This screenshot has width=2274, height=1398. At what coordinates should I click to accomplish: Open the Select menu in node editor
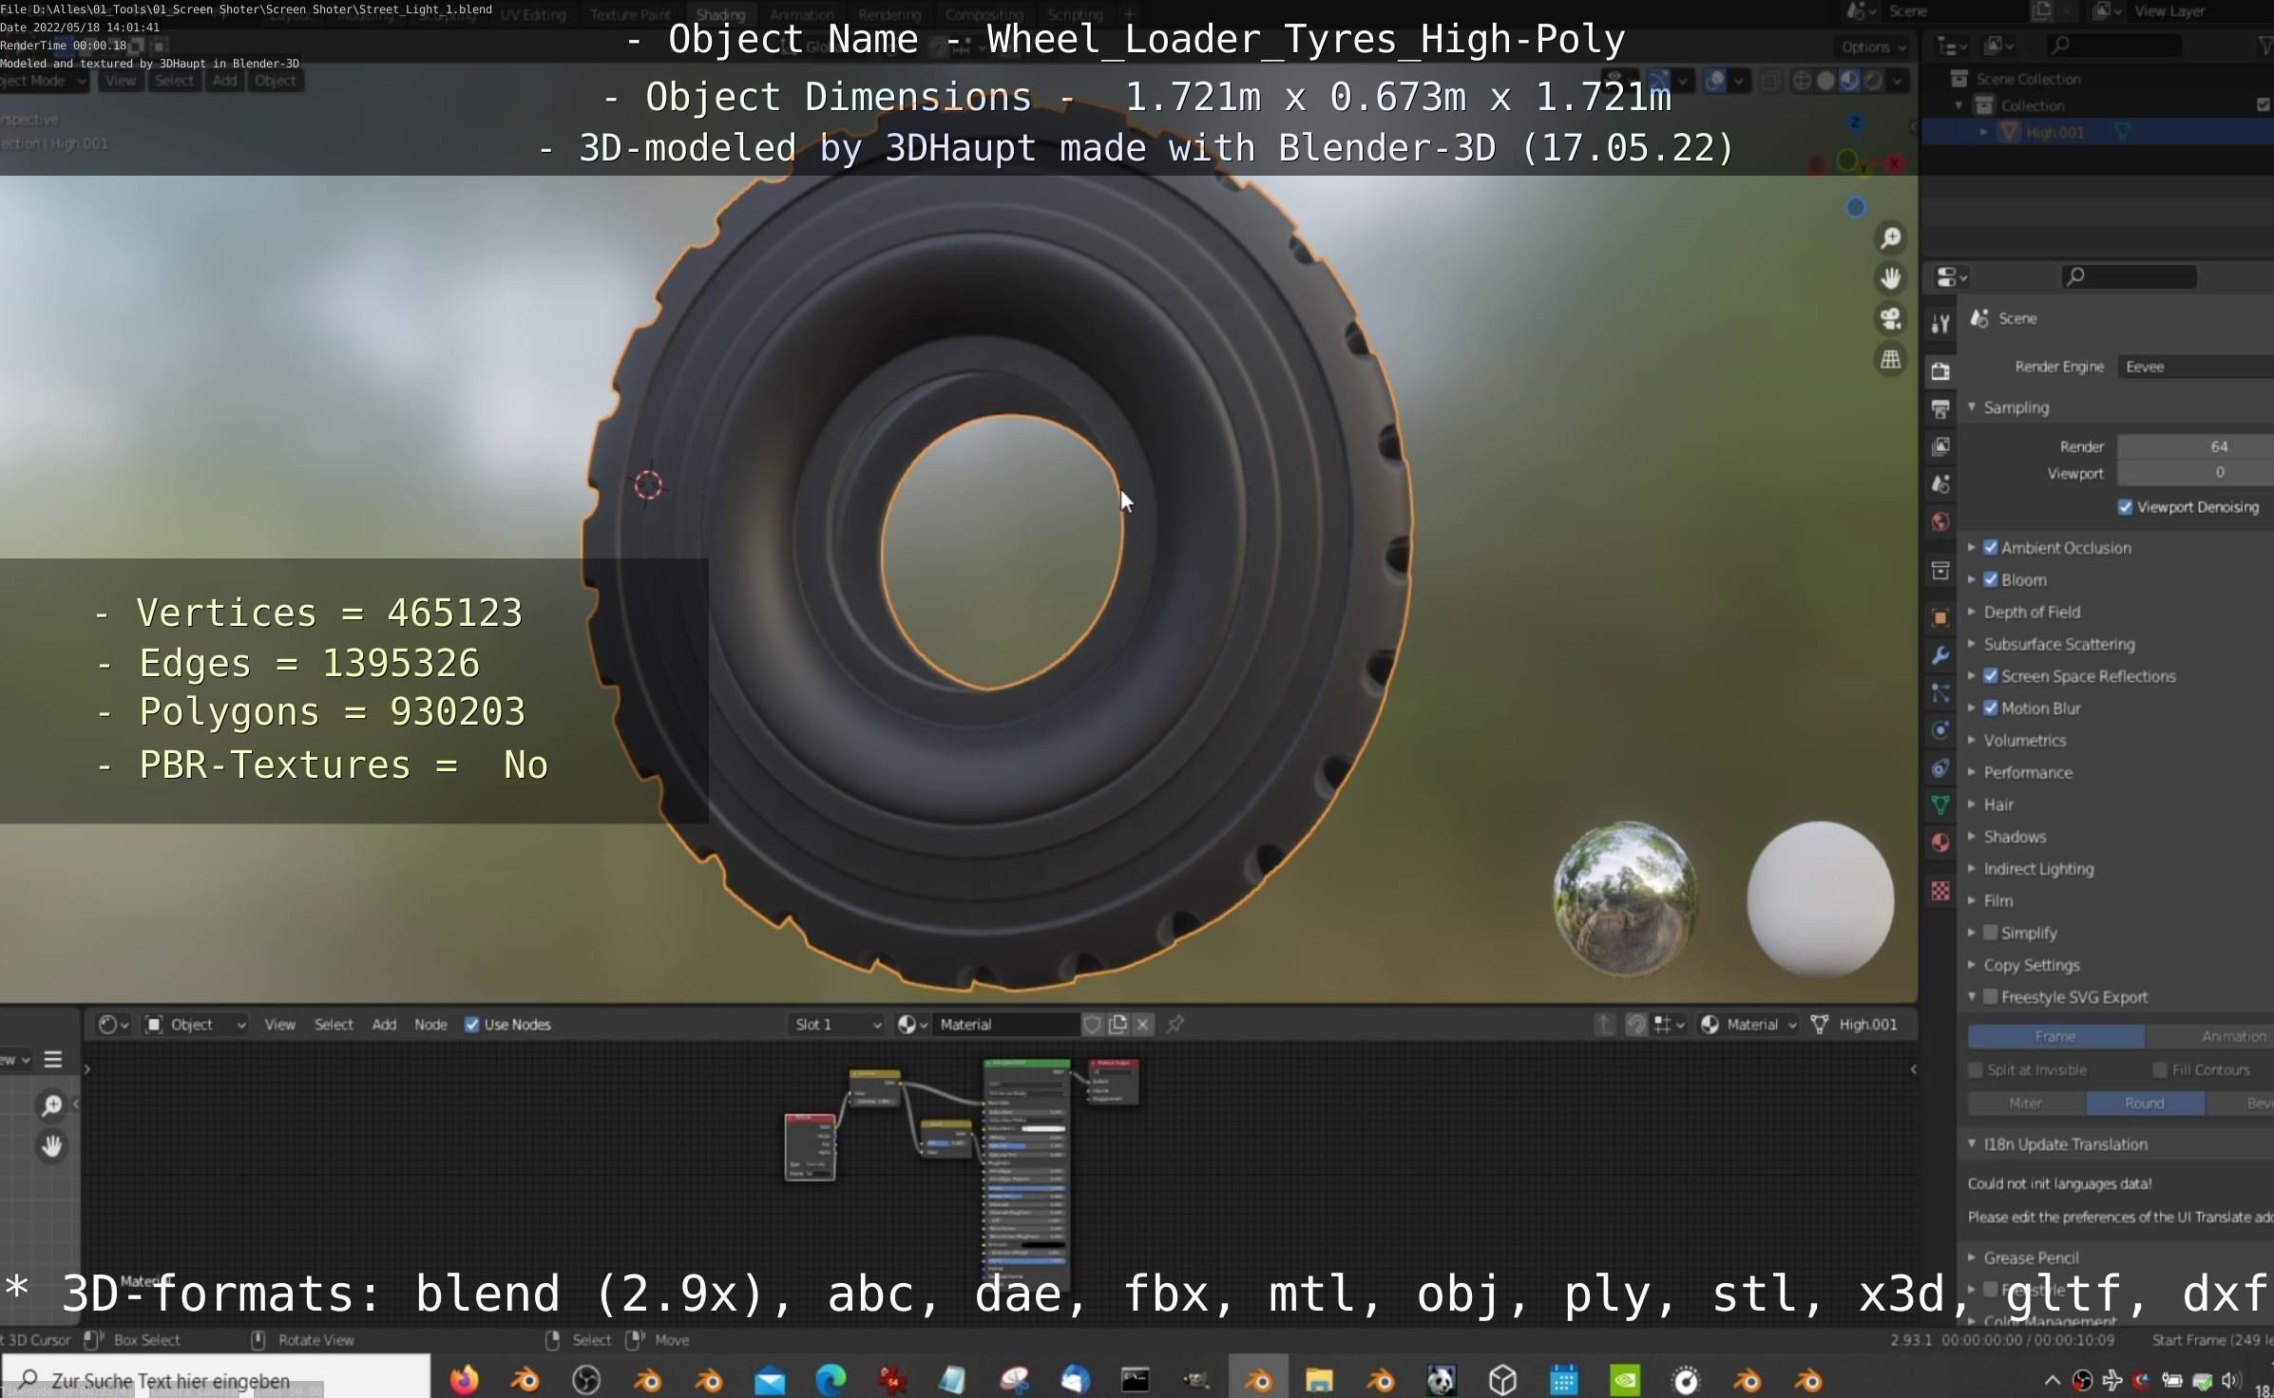334,1024
